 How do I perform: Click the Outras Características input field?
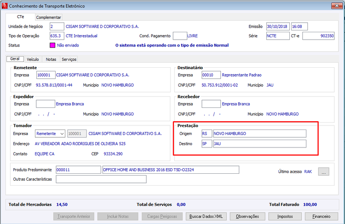pyautogui.click(x=101, y=179)
